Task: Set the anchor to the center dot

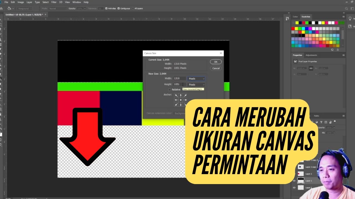Action: pyautogui.click(x=181, y=100)
